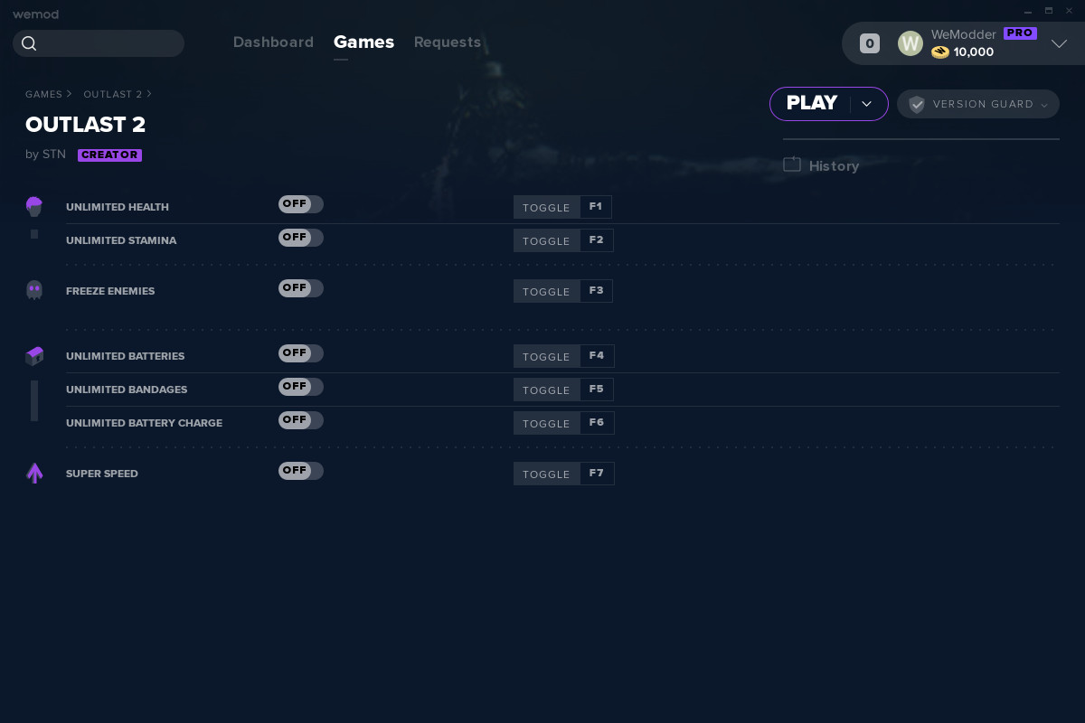Click the search magnifier icon
The image size is (1085, 723).
[x=29, y=42]
